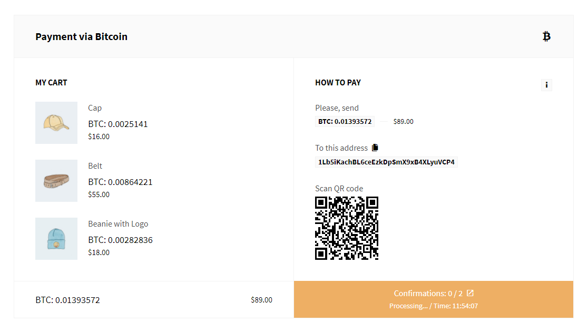The width and height of the screenshot is (588, 332).
Task: Click the Confirmations: 0 / 2 text
Action: coord(428,294)
